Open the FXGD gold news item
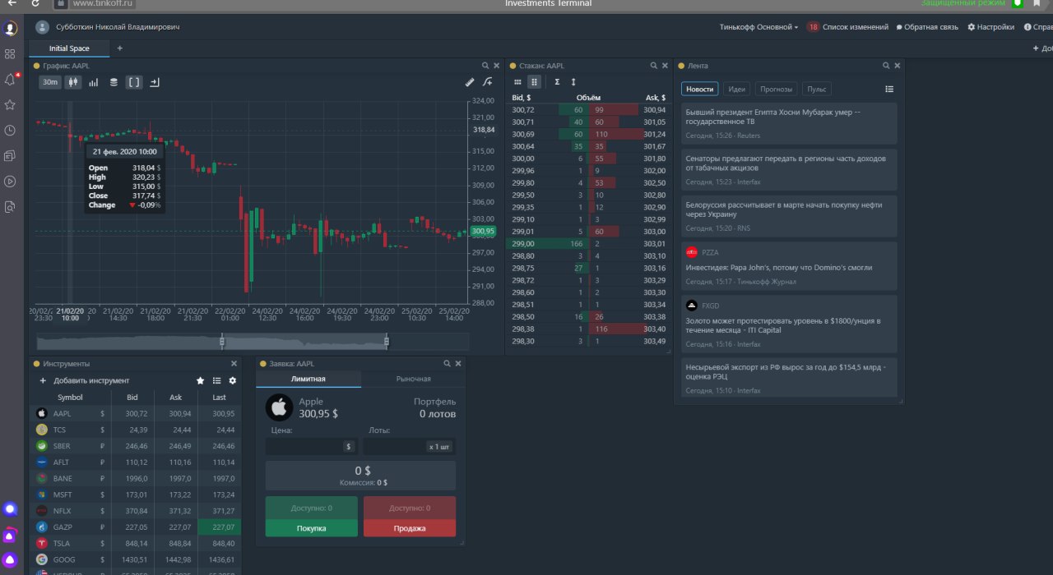The width and height of the screenshot is (1053, 575). 788,323
